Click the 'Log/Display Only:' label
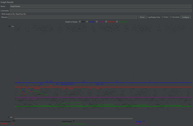The width and height of the screenshot is (193, 126). click(154, 17)
